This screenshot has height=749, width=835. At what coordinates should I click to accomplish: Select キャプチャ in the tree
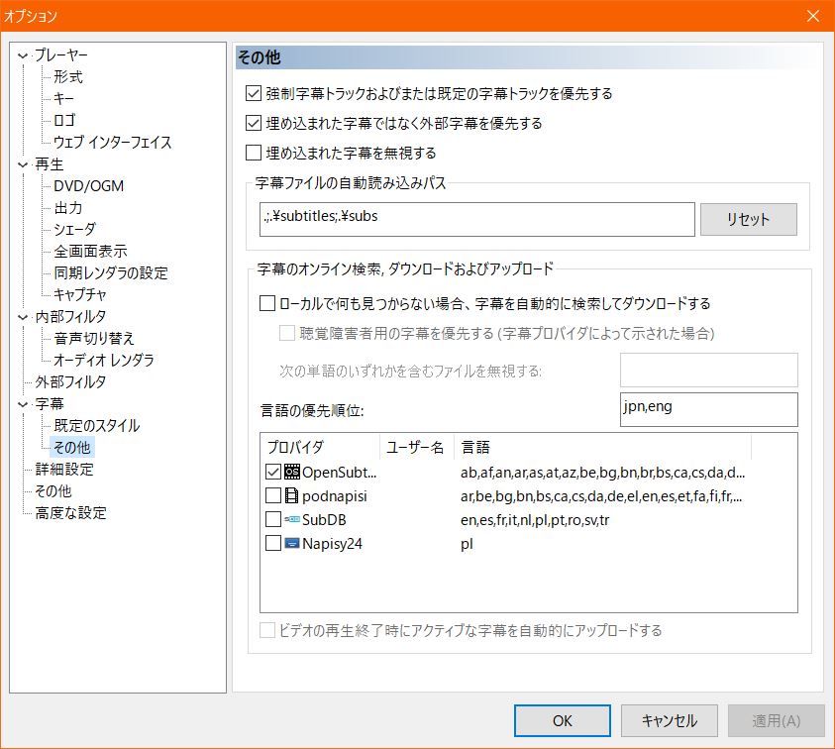coord(80,294)
